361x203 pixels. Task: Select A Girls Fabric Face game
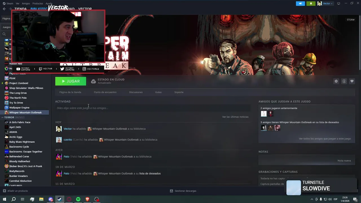click(20, 122)
